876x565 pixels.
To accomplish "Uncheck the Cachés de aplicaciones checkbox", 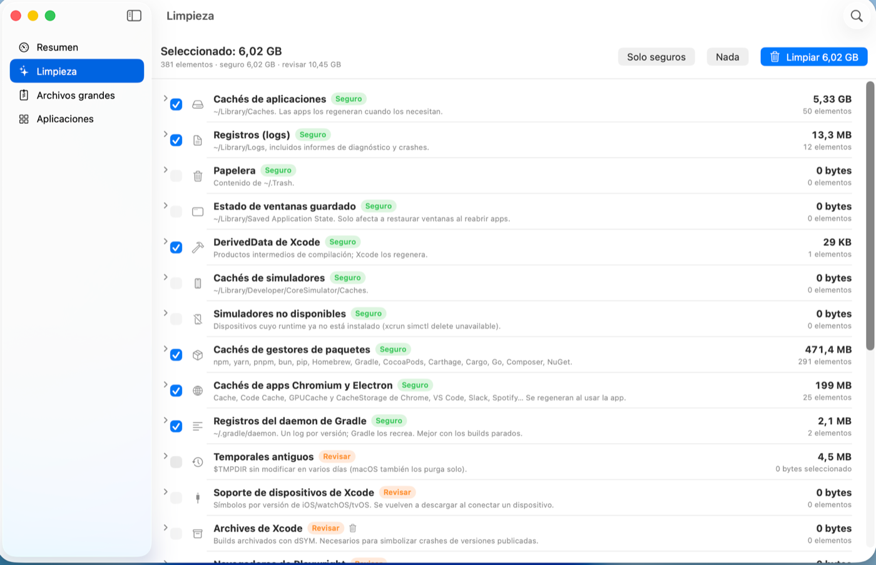I will click(176, 104).
